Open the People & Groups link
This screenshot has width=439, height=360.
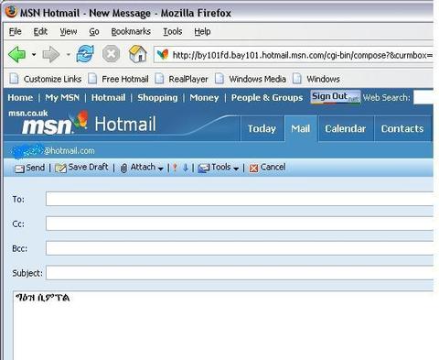(x=267, y=97)
